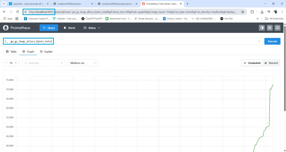
Task: Click the expression query input field
Action: (133, 41)
